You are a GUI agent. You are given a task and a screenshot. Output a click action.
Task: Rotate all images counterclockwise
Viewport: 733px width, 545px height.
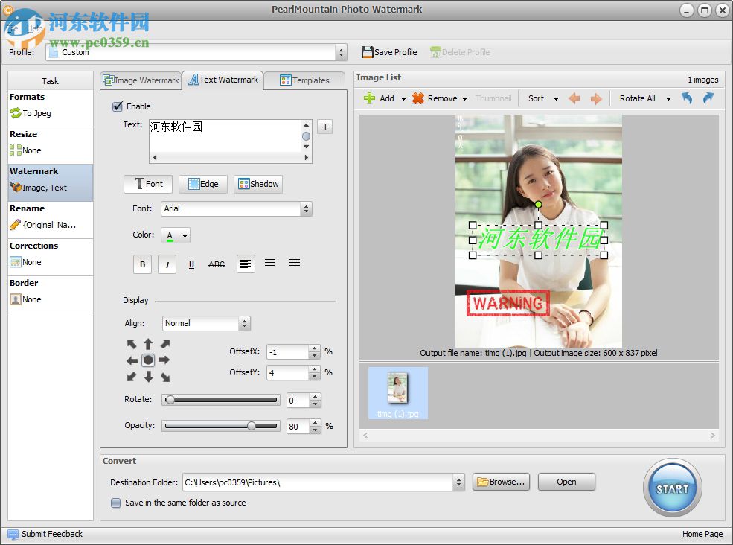tap(685, 98)
